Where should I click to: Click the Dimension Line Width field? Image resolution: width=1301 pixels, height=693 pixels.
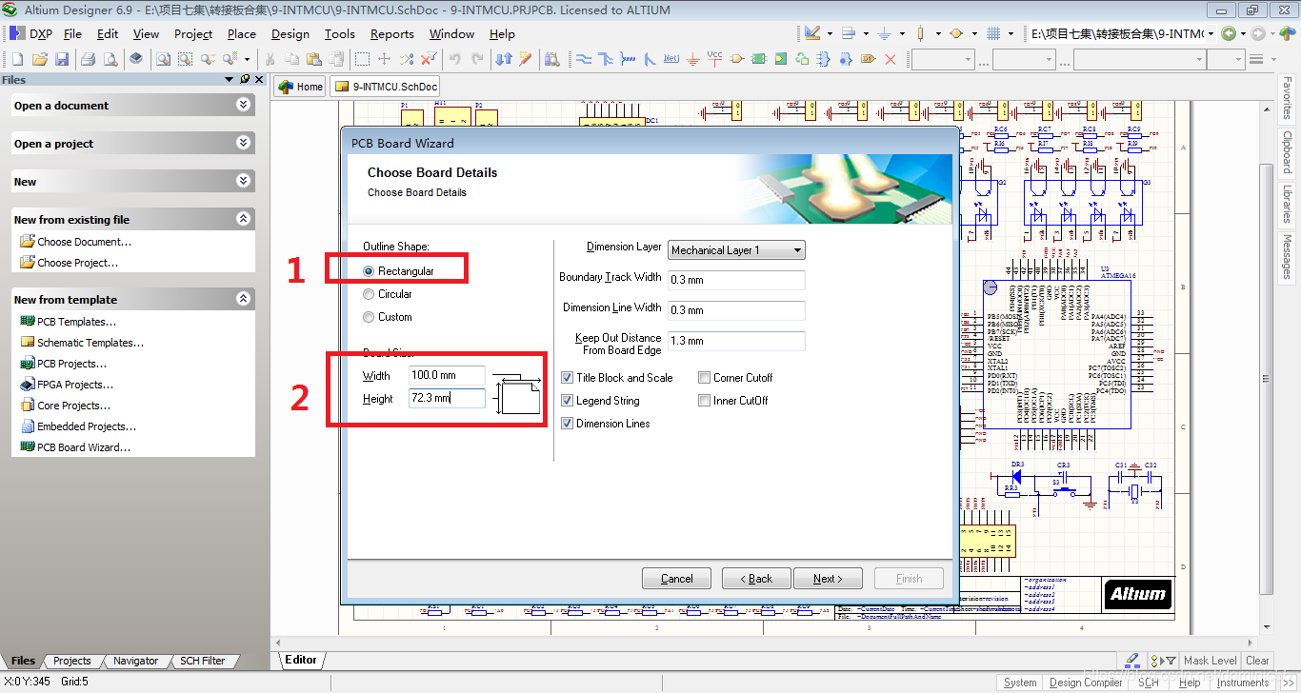click(x=736, y=310)
